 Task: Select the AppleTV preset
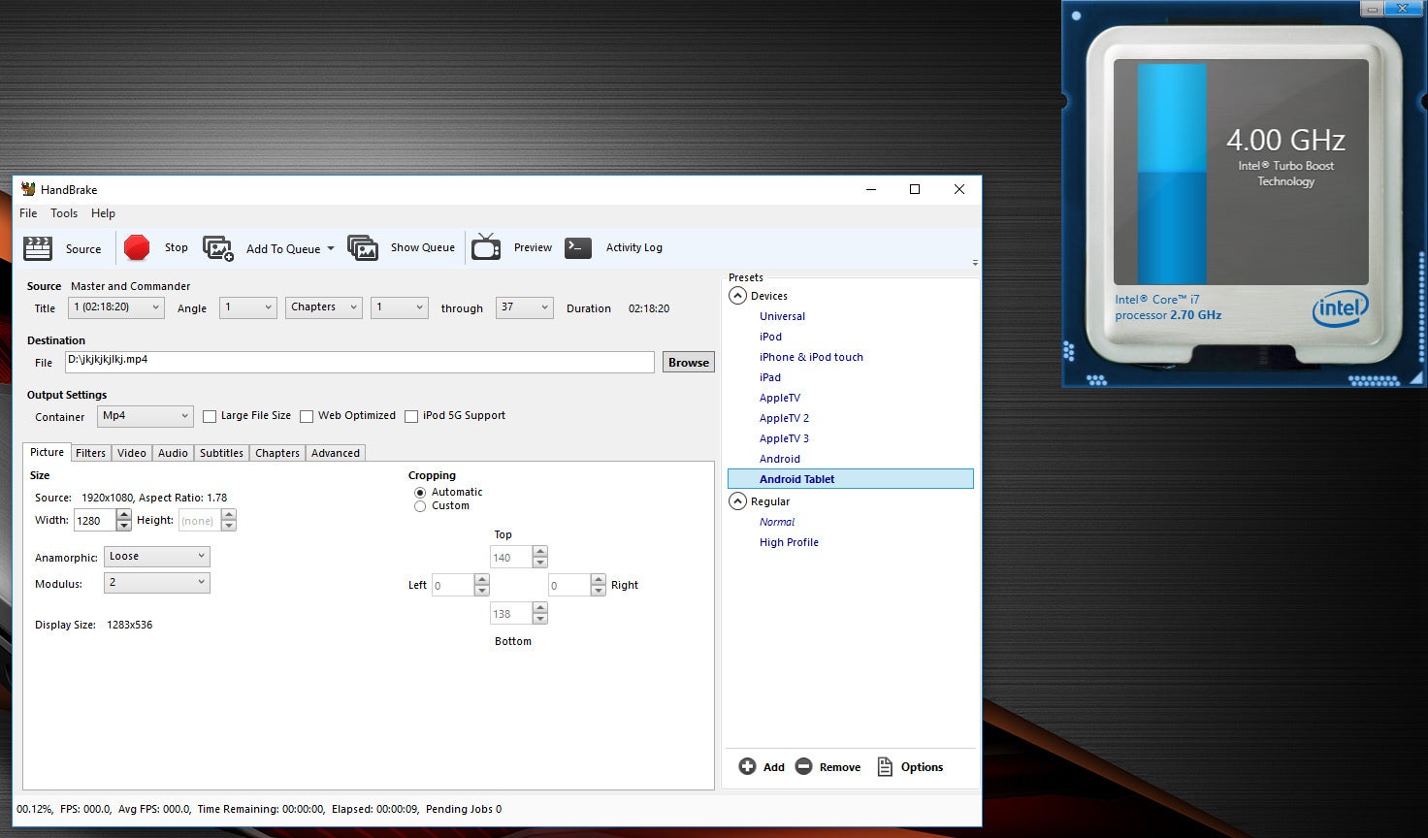[780, 398]
